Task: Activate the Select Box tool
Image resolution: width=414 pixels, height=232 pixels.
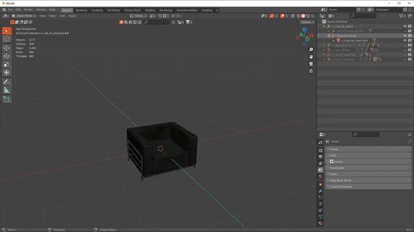Action: point(6,31)
